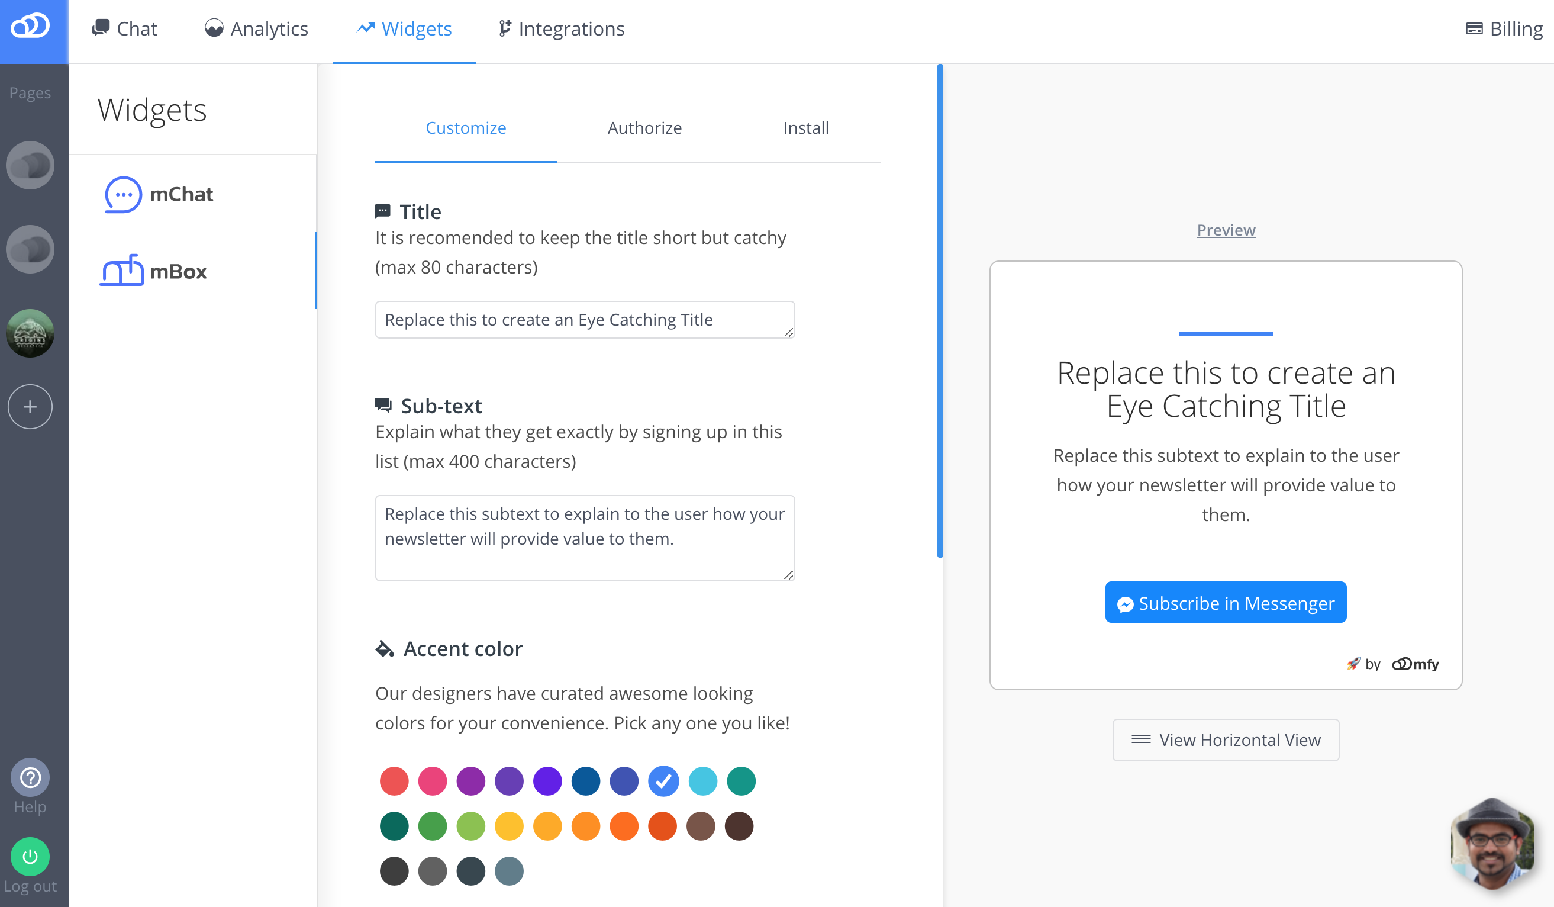Pick the red accent color
The image size is (1554, 907).
394,781
